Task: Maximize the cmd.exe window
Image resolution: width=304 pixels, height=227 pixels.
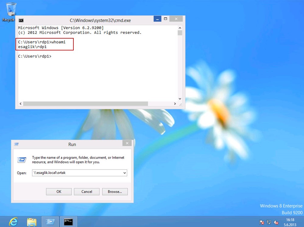Action: click(x=165, y=19)
